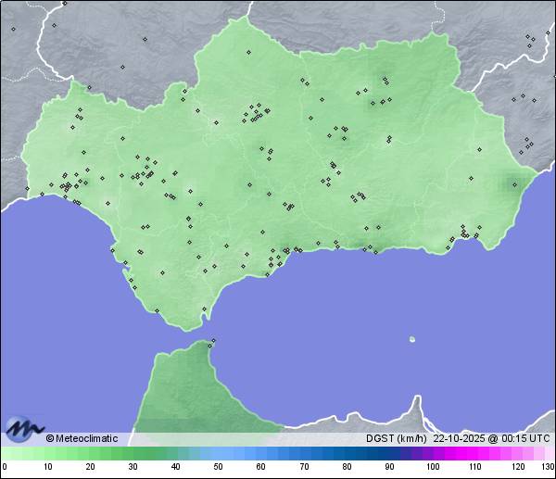Click the 22-10-2025 @ 00:15 UTC timestamp
The height and width of the screenshot is (479, 556).
click(x=491, y=438)
